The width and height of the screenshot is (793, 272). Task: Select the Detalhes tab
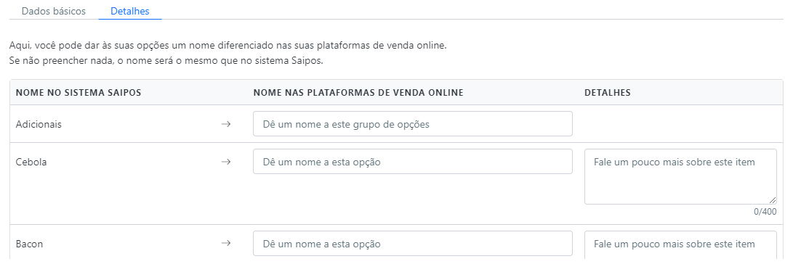coord(130,11)
